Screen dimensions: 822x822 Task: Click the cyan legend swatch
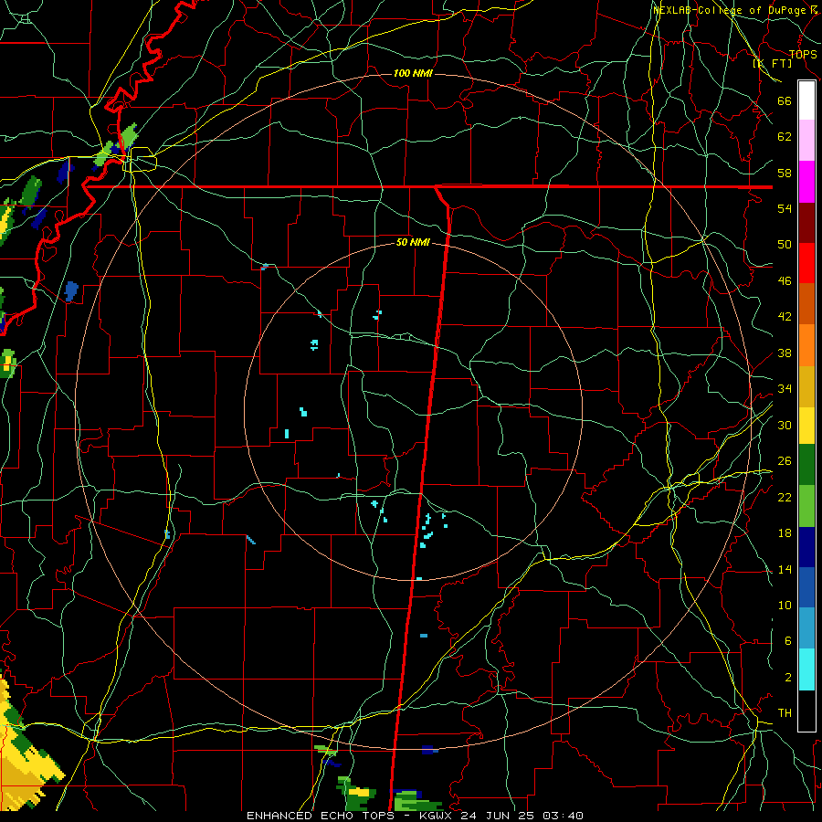(x=806, y=669)
